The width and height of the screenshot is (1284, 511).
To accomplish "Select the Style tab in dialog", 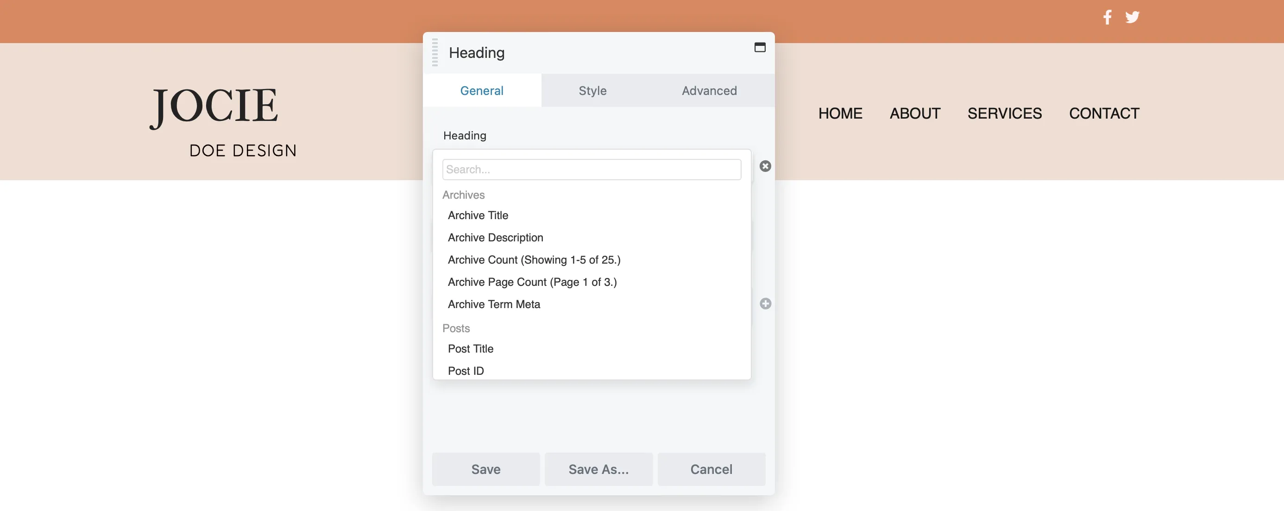I will 592,90.
